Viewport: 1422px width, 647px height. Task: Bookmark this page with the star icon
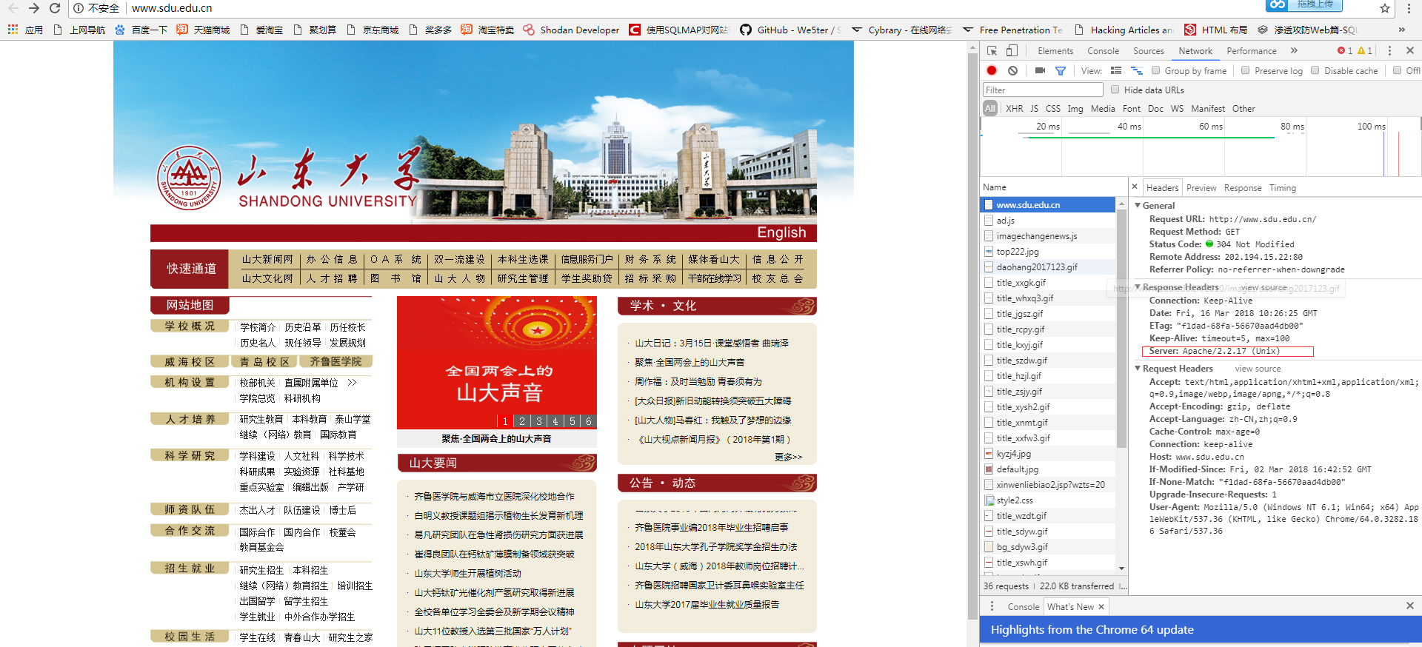(x=1384, y=8)
